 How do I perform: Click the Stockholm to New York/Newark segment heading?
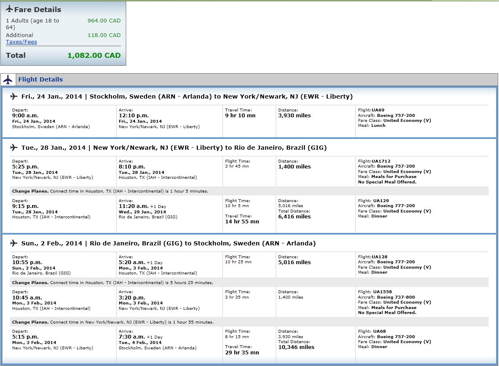tap(187, 96)
